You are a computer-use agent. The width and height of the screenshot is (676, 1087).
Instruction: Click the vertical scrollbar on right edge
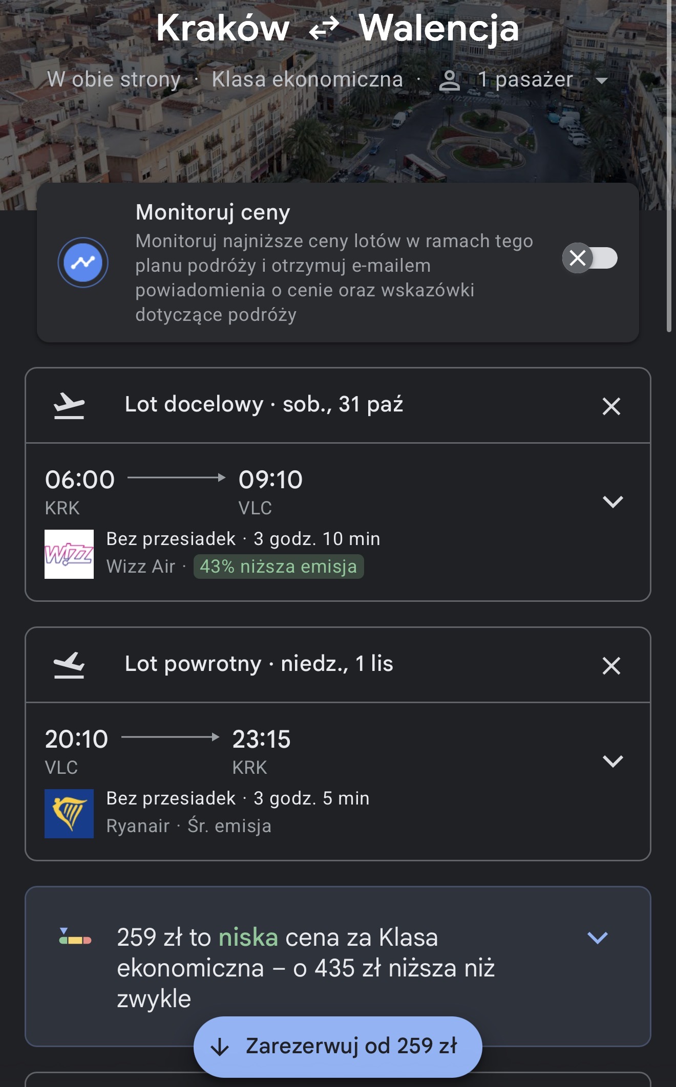tap(669, 166)
